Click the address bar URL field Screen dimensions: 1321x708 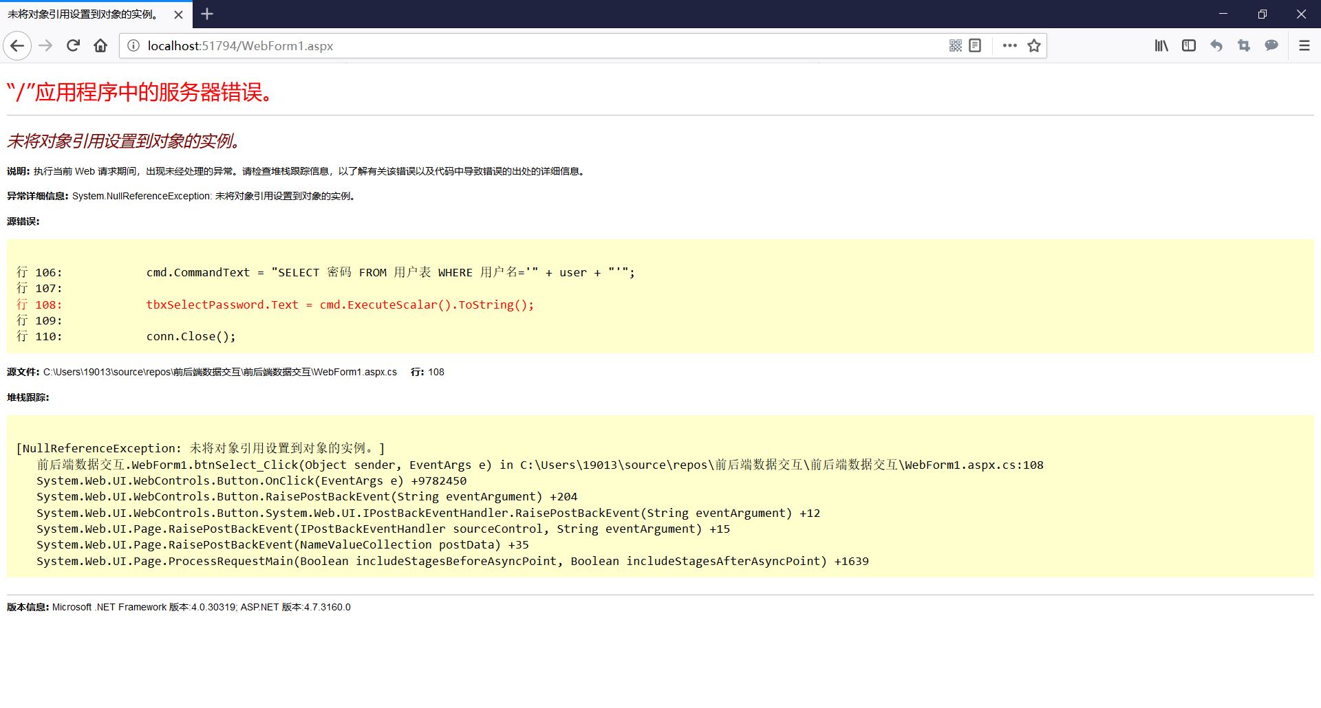click(537, 46)
